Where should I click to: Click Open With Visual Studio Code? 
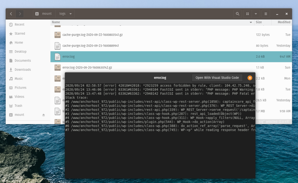pyautogui.click(x=217, y=78)
